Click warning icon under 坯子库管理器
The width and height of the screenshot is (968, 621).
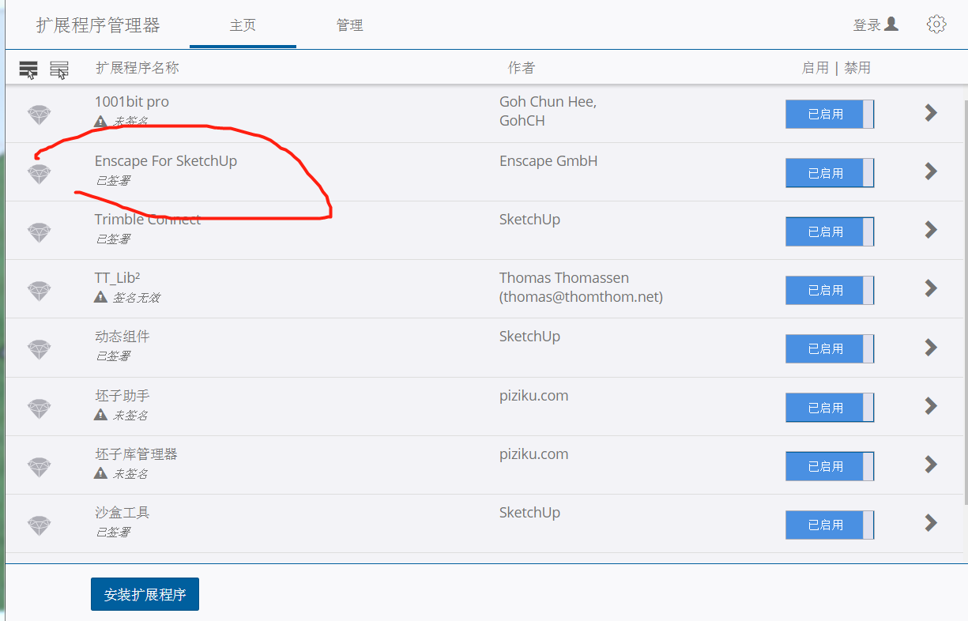(100, 473)
